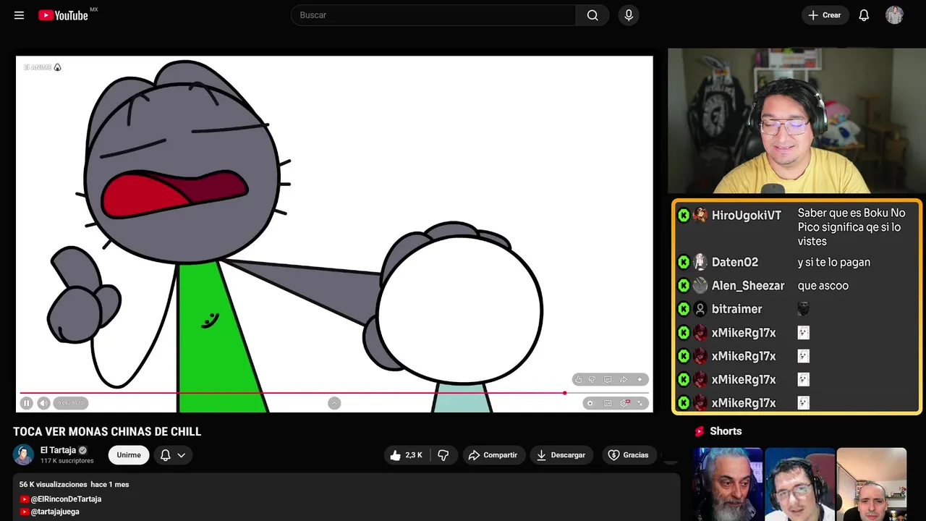This screenshot has height=521, width=926.
Task: Click the video time display
Action: pyautogui.click(x=71, y=403)
